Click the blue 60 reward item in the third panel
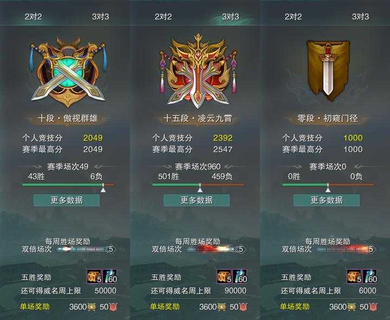The height and width of the screenshot is (320, 390). coord(369,276)
